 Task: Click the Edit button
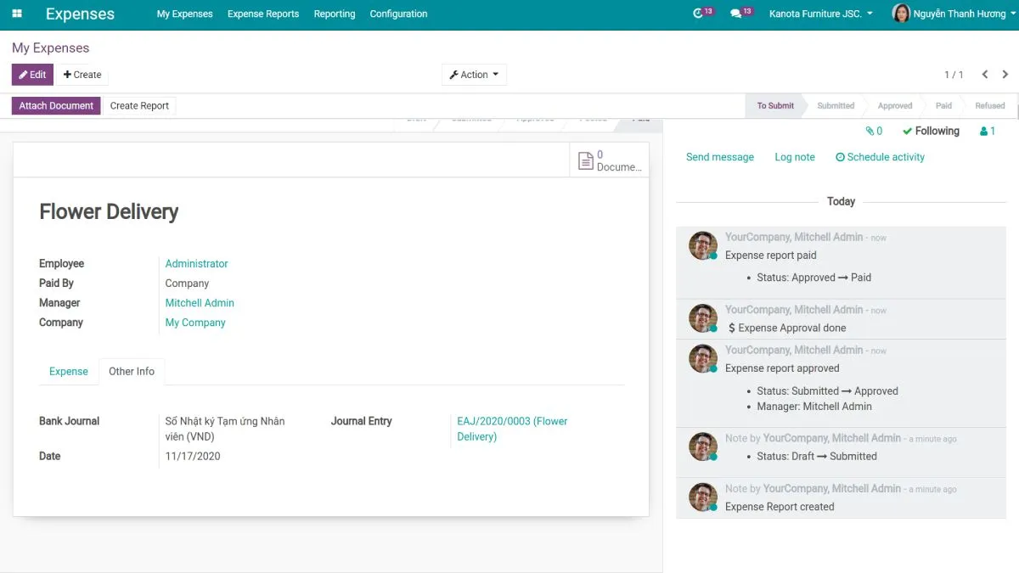click(32, 75)
